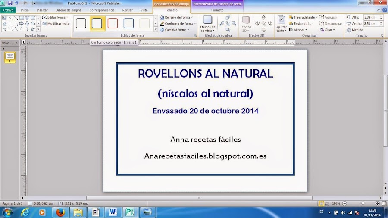388x218 pixels.
Task: Click the tab selector L ruler button
Action: pos(24,43)
